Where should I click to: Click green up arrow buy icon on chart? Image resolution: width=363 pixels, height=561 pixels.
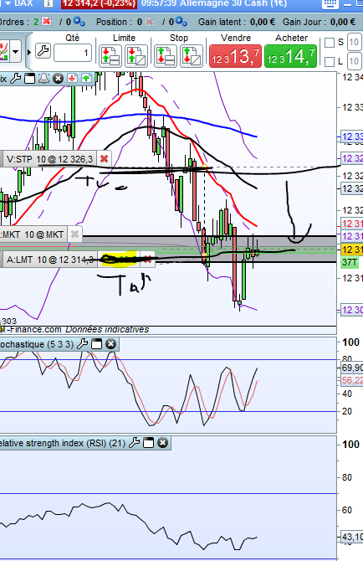click(86, 78)
